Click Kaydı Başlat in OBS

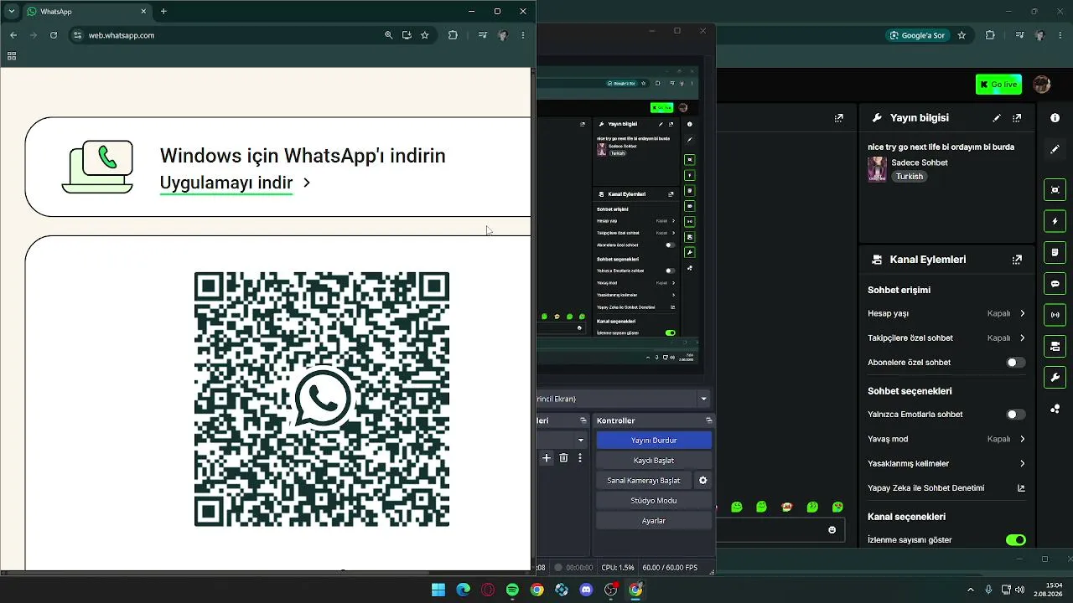[654, 461]
